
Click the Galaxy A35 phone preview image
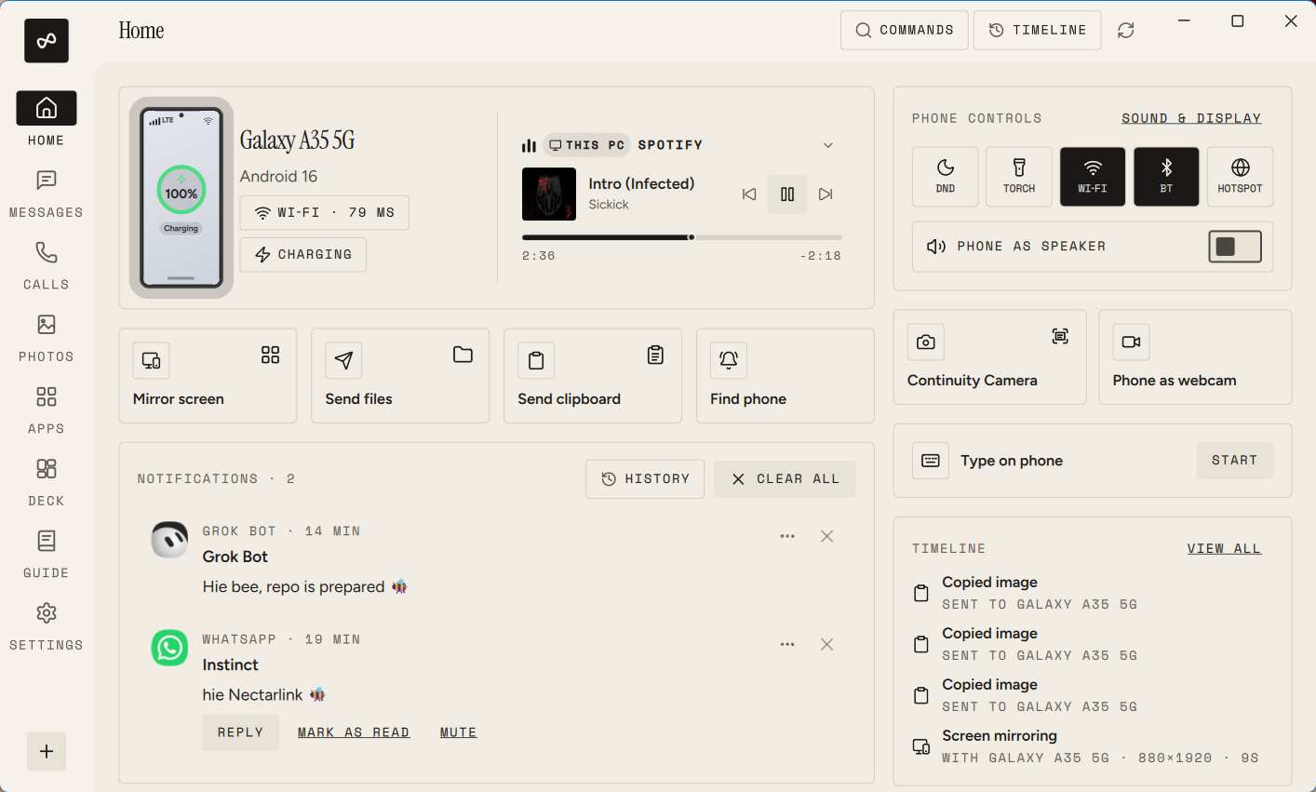pos(181,197)
